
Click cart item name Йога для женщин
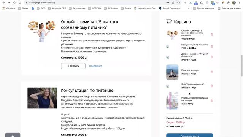(x=190, y=70)
